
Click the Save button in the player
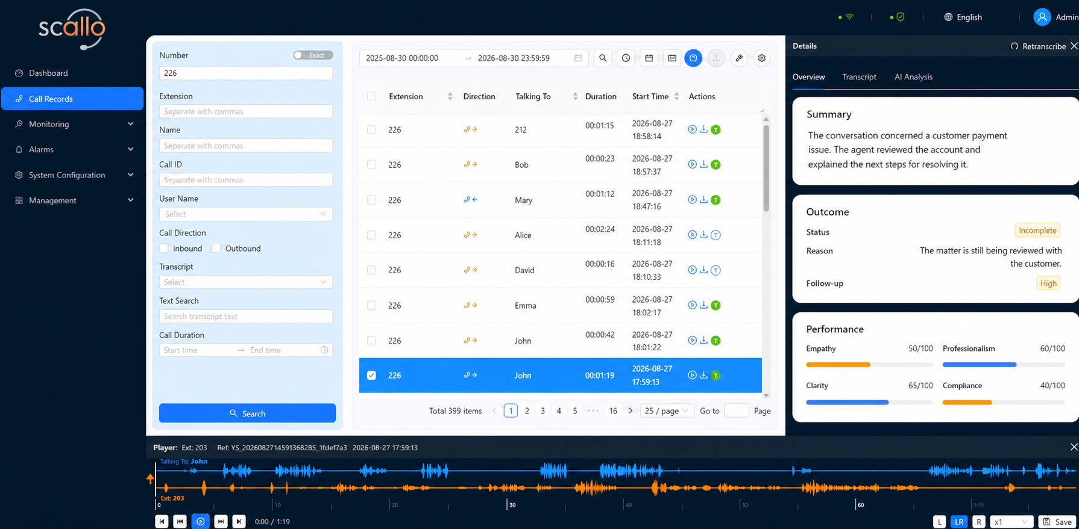(x=1057, y=522)
